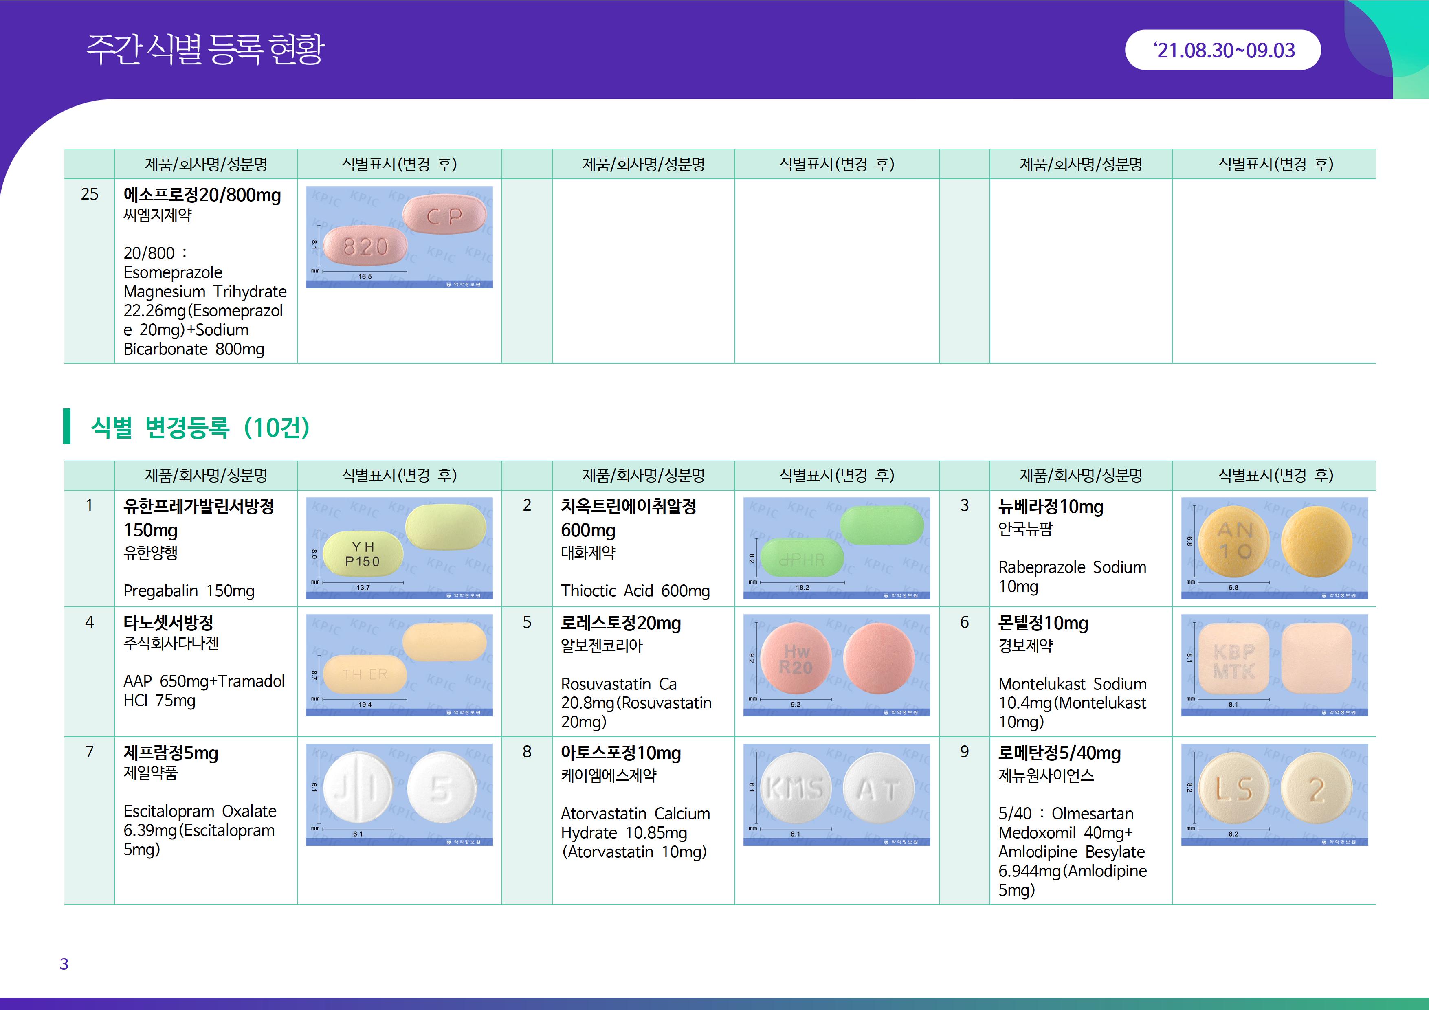Click the date range badge '21.08.30~09.03
This screenshot has width=1429, height=1010.
1222,50
